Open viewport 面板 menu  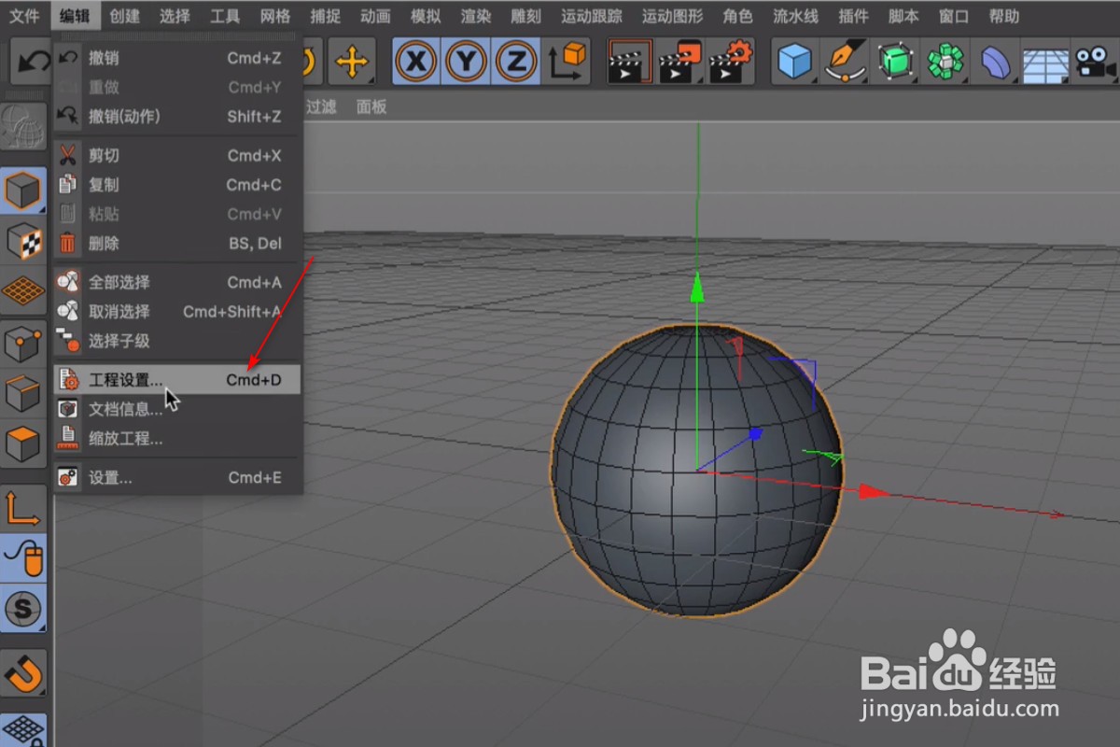(371, 106)
